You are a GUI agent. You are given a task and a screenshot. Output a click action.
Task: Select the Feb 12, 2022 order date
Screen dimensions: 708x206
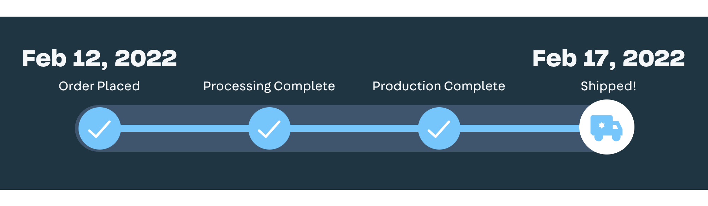click(99, 59)
